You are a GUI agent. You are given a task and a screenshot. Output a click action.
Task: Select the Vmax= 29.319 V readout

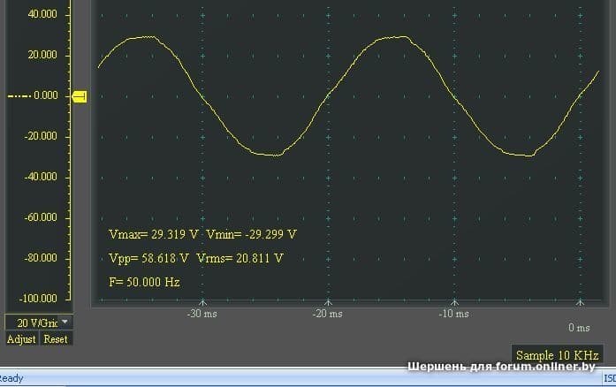pyautogui.click(x=154, y=234)
